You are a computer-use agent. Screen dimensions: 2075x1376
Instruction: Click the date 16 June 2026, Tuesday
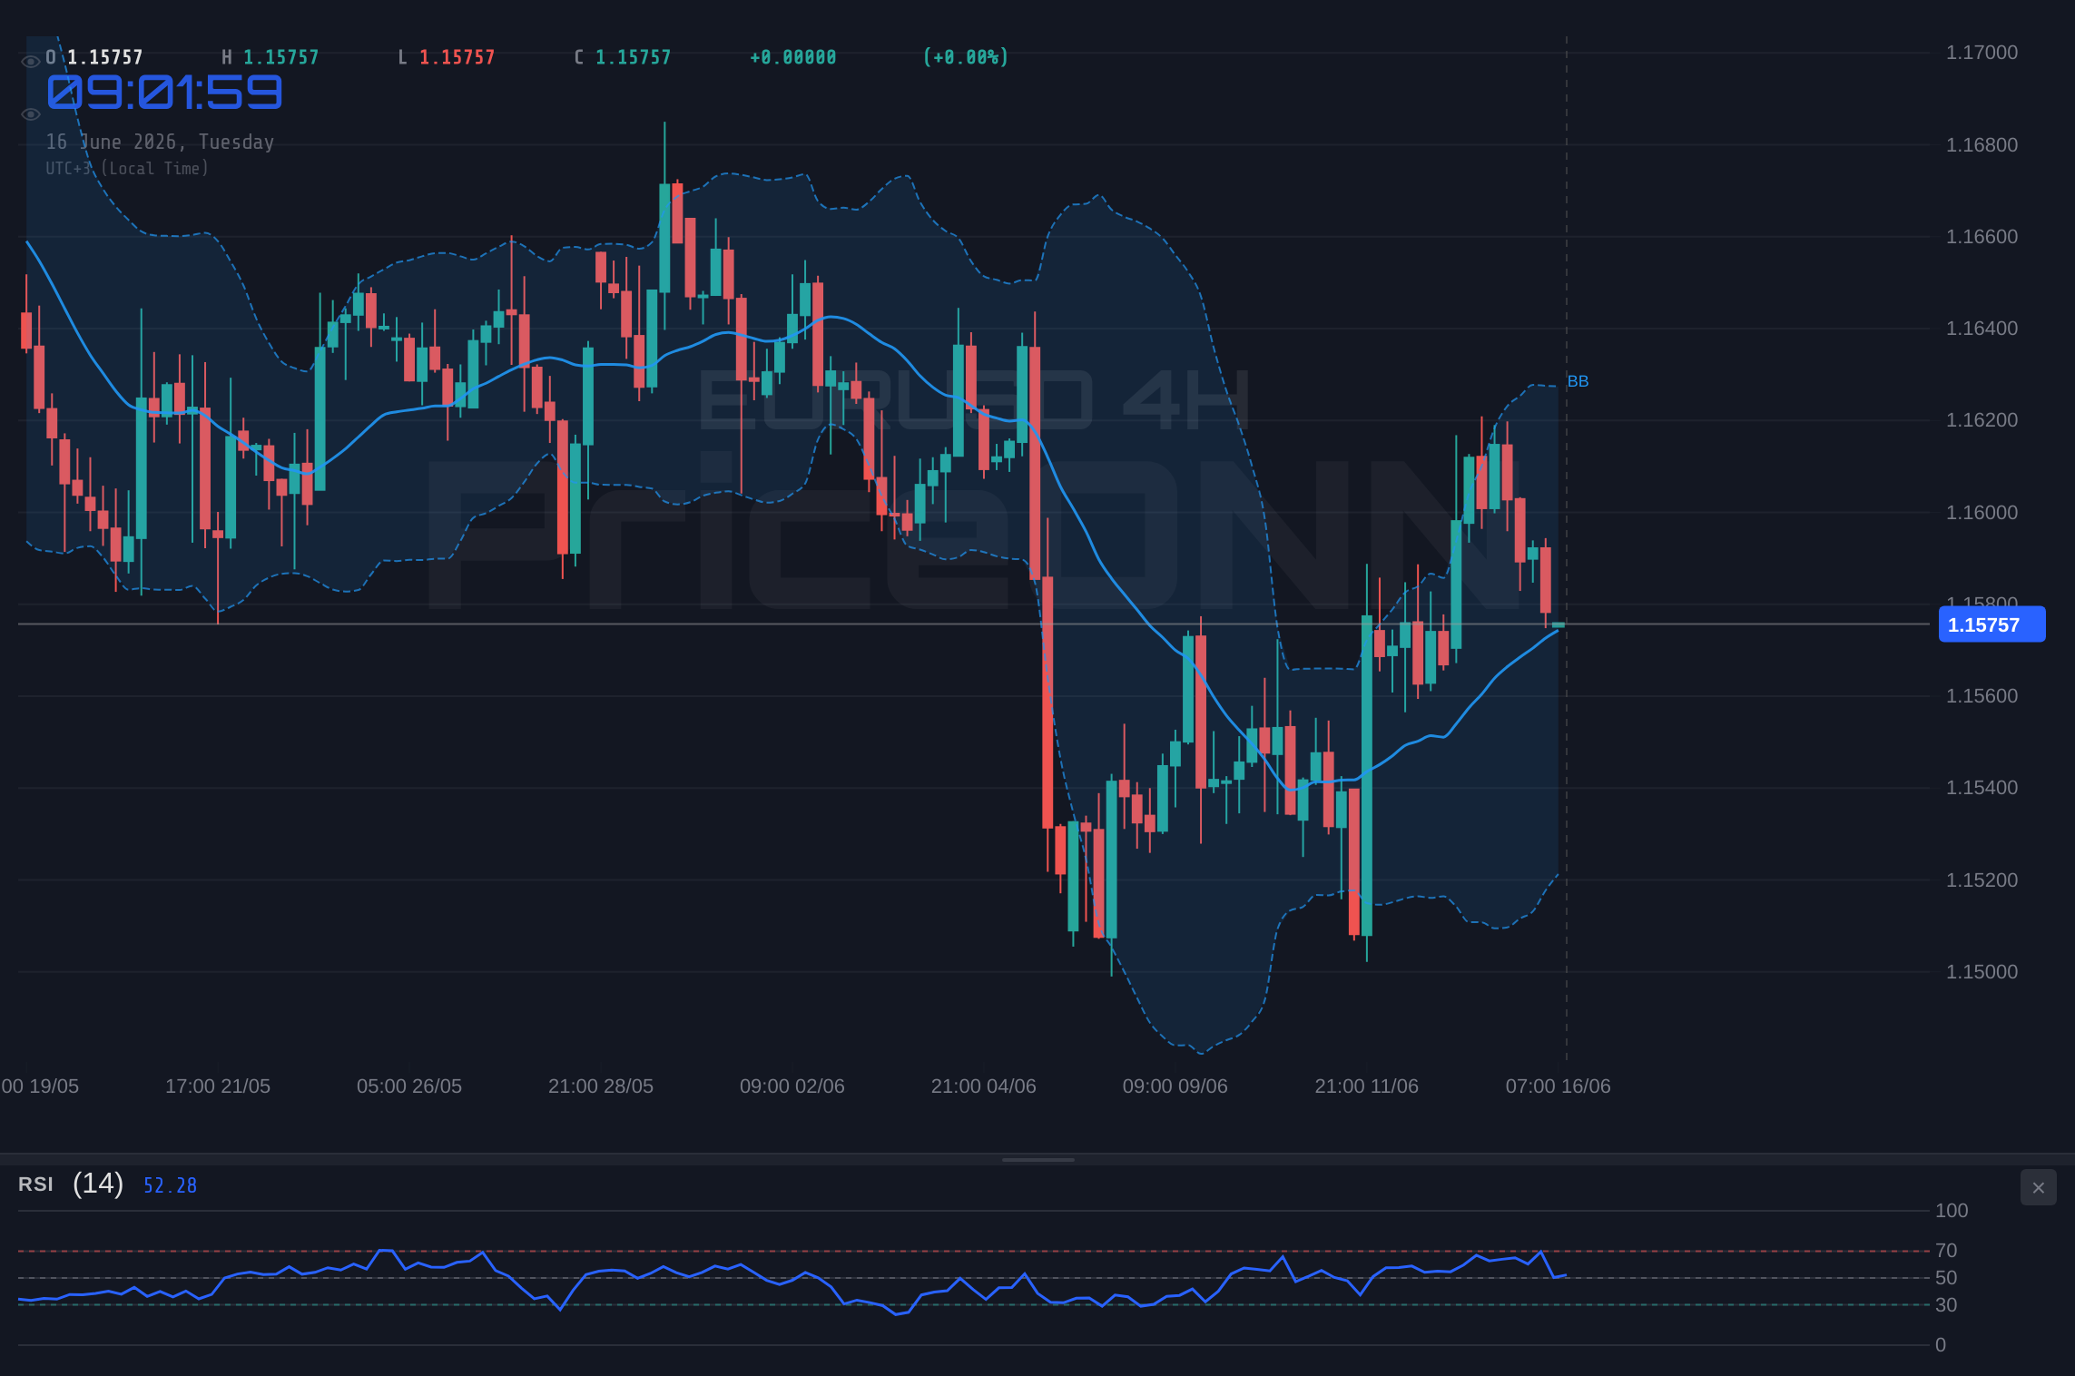tap(160, 142)
